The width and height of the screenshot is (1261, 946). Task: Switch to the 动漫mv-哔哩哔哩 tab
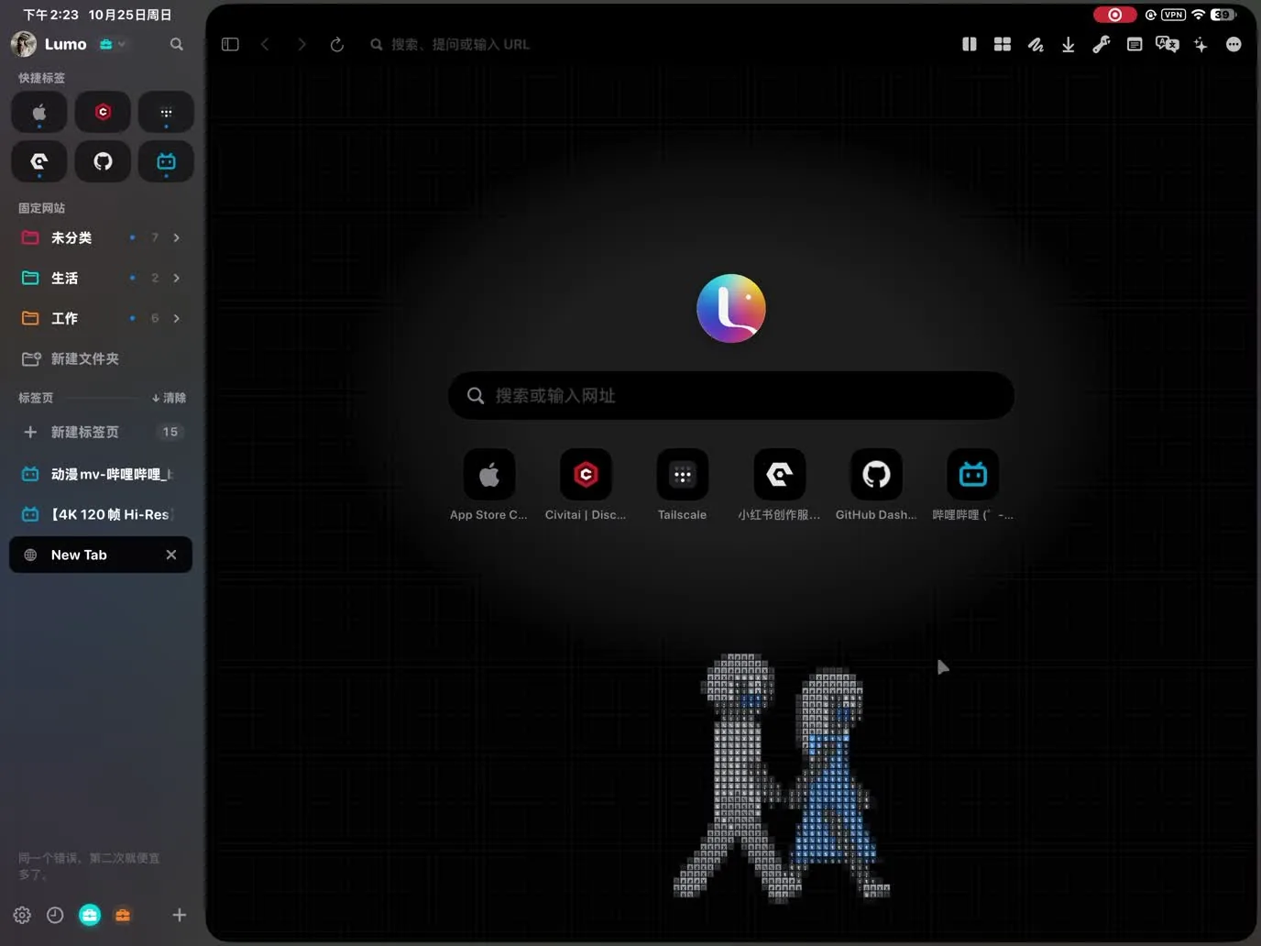(x=101, y=474)
